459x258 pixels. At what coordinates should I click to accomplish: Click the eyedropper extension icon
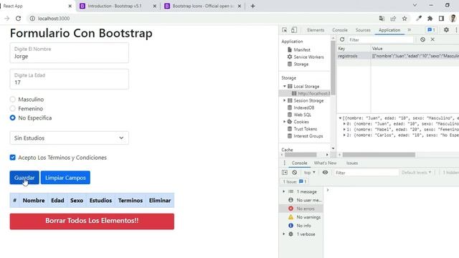419,19
